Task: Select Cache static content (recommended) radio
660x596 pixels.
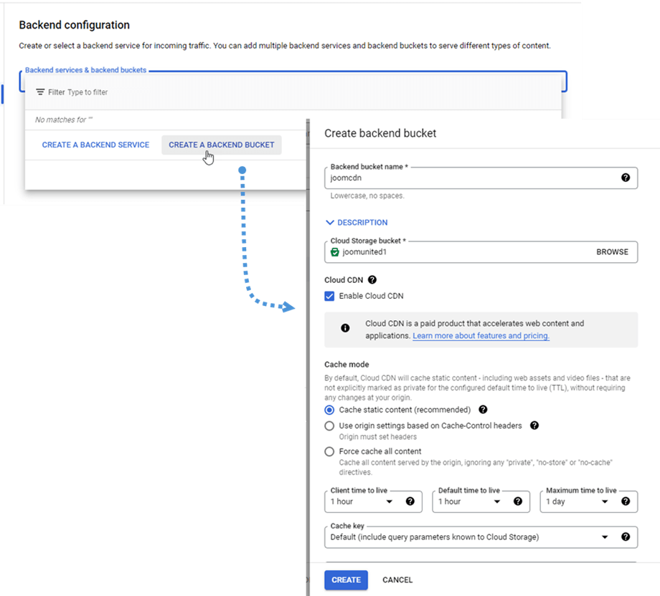Action: pos(329,410)
